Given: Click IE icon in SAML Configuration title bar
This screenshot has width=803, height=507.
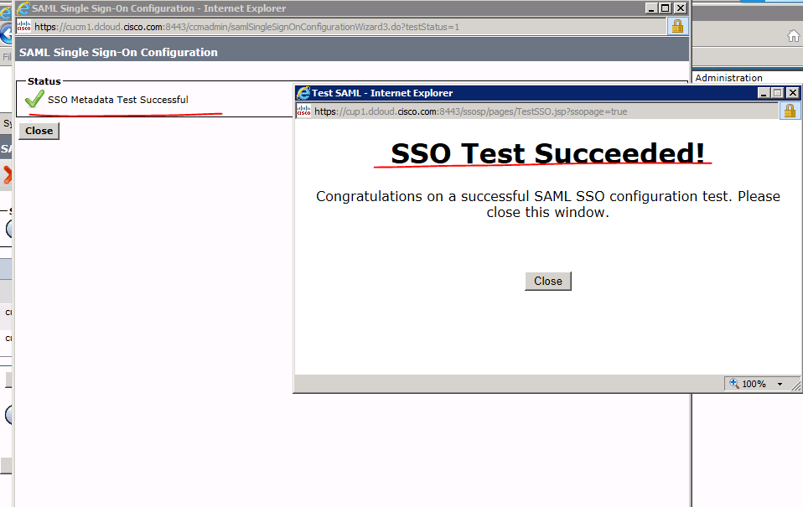Looking at the screenshot, I should point(23,8).
